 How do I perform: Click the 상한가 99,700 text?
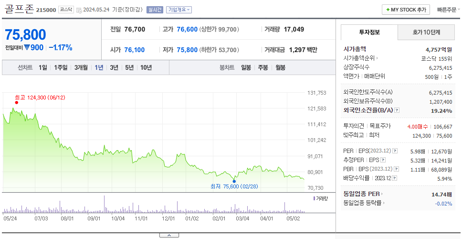click(x=219, y=29)
